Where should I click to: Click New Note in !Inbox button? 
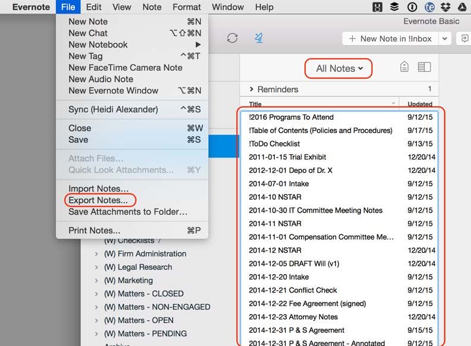point(391,39)
